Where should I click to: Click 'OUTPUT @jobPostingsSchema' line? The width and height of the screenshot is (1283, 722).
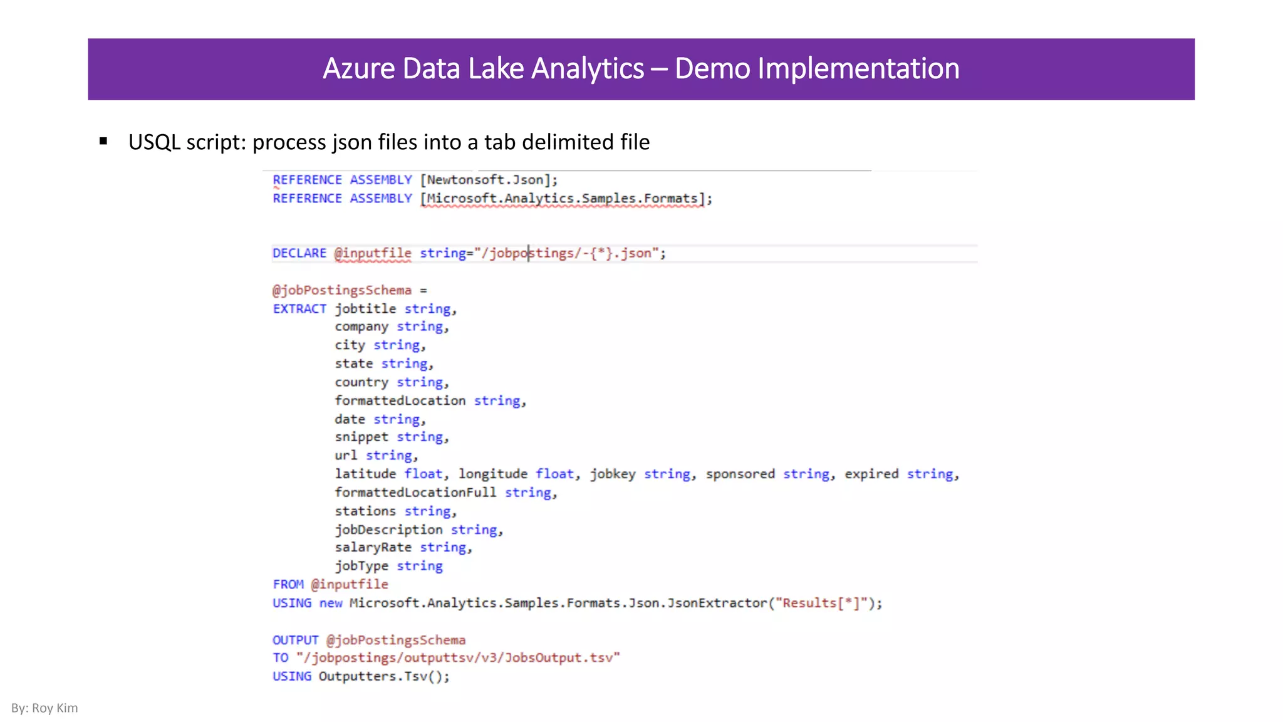[x=369, y=641]
